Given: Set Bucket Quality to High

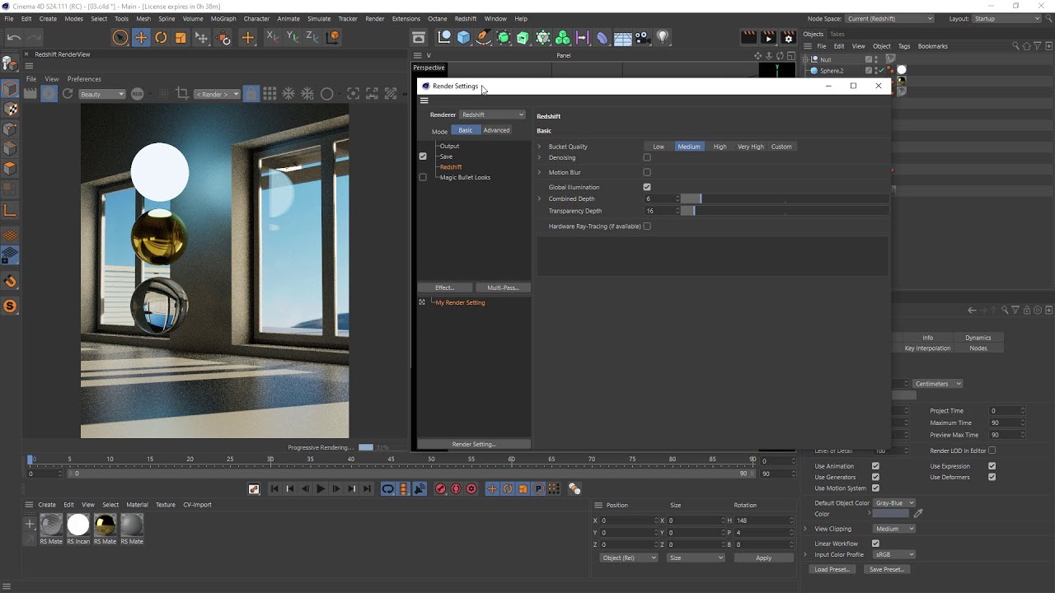Looking at the screenshot, I should click(720, 147).
